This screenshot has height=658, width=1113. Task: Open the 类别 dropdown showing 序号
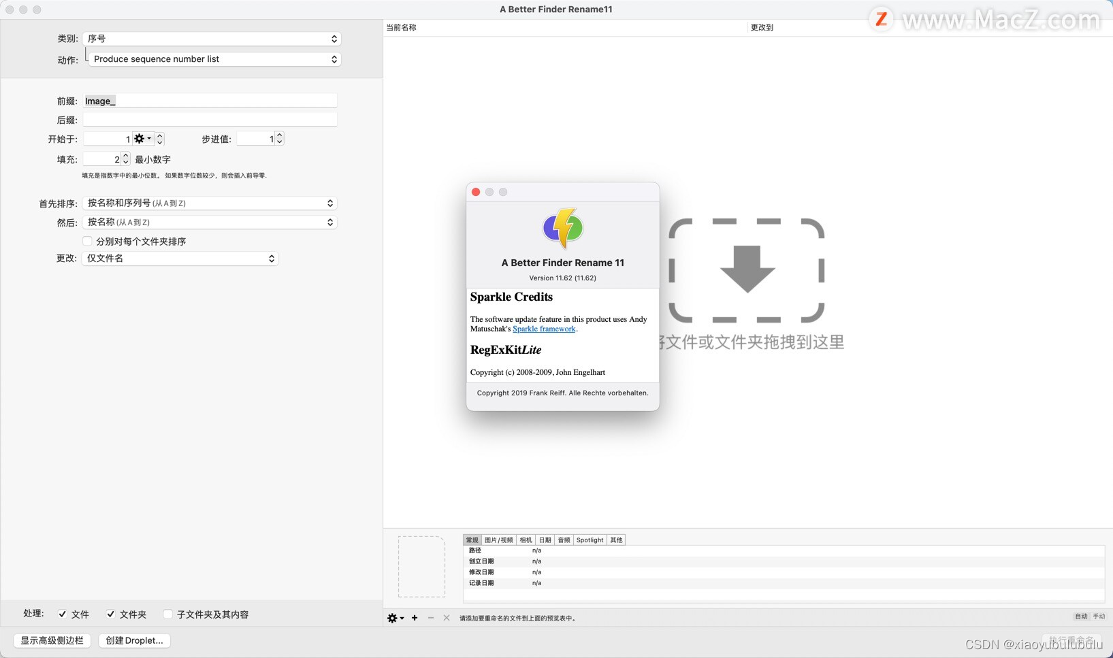(x=211, y=39)
